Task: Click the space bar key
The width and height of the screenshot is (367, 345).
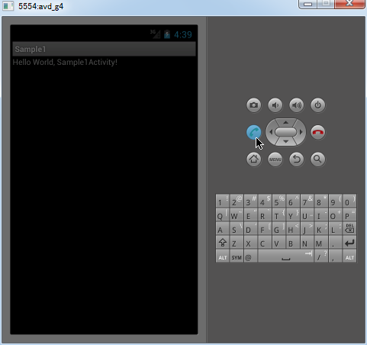Action: click(x=286, y=256)
